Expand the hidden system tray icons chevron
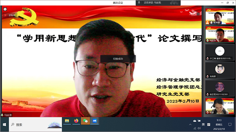The image size is (236, 132). pos(190,125)
